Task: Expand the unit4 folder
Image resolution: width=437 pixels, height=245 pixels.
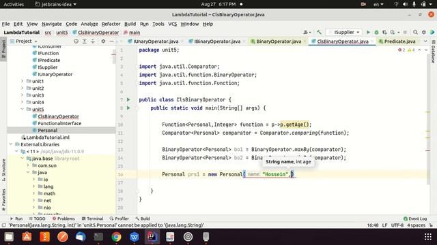Action: (x=23, y=102)
